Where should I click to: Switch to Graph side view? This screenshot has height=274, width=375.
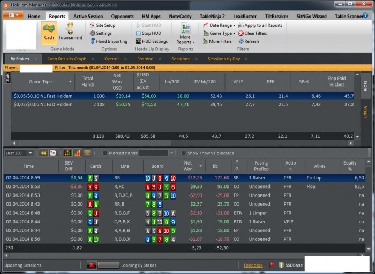pos(365,112)
